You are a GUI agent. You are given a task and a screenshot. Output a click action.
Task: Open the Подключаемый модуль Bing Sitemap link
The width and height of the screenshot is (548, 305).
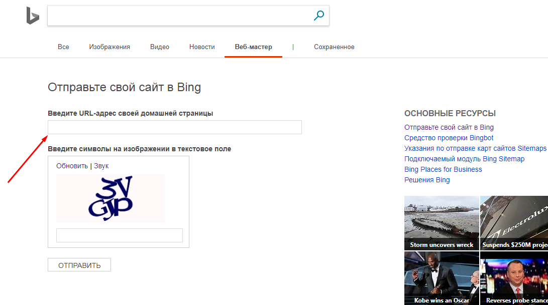(464, 159)
